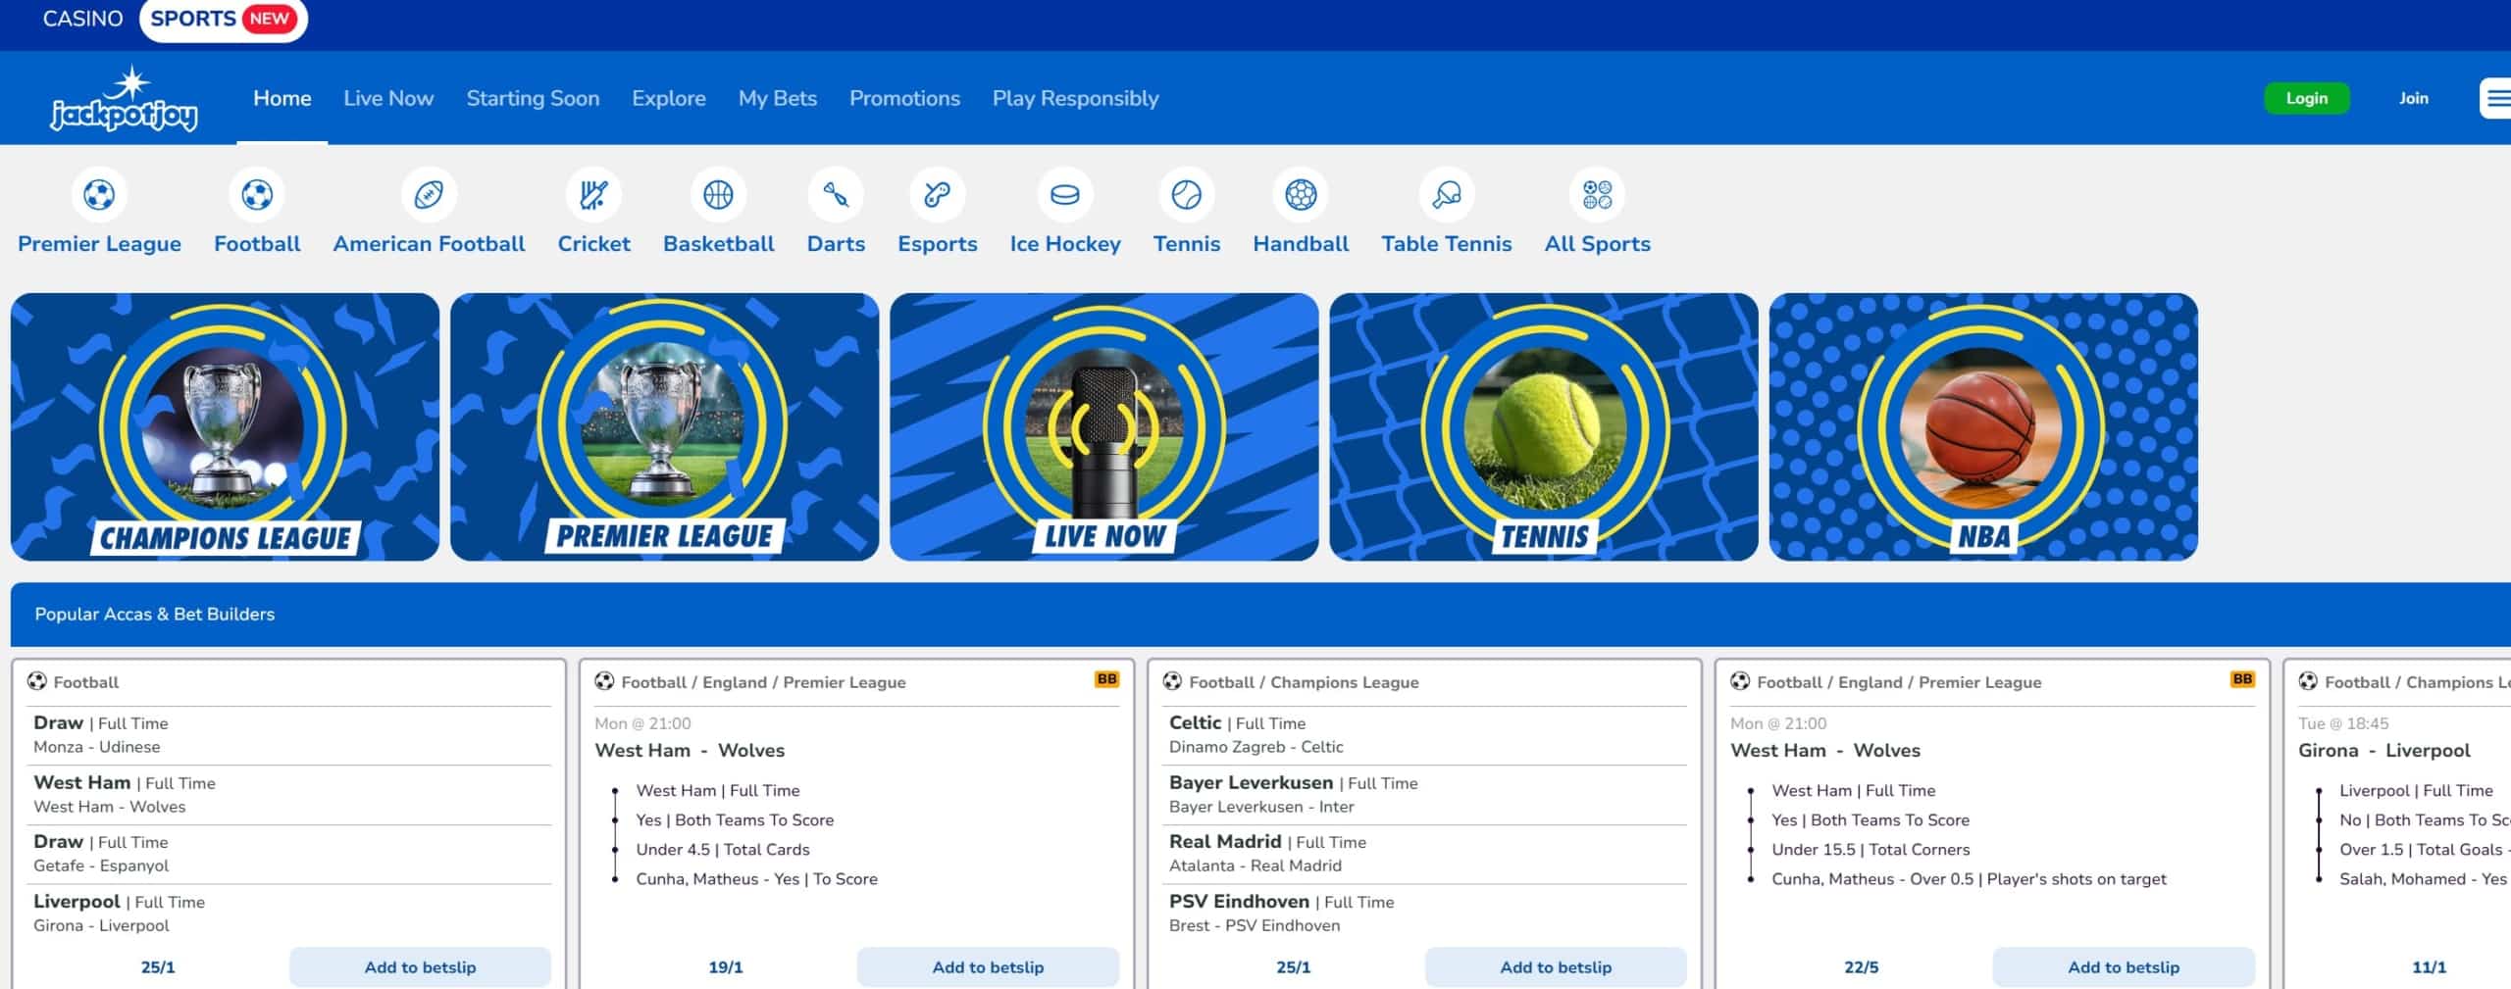Image resolution: width=2511 pixels, height=989 pixels.
Task: Choose the Tennis ball icon
Action: [x=1186, y=194]
